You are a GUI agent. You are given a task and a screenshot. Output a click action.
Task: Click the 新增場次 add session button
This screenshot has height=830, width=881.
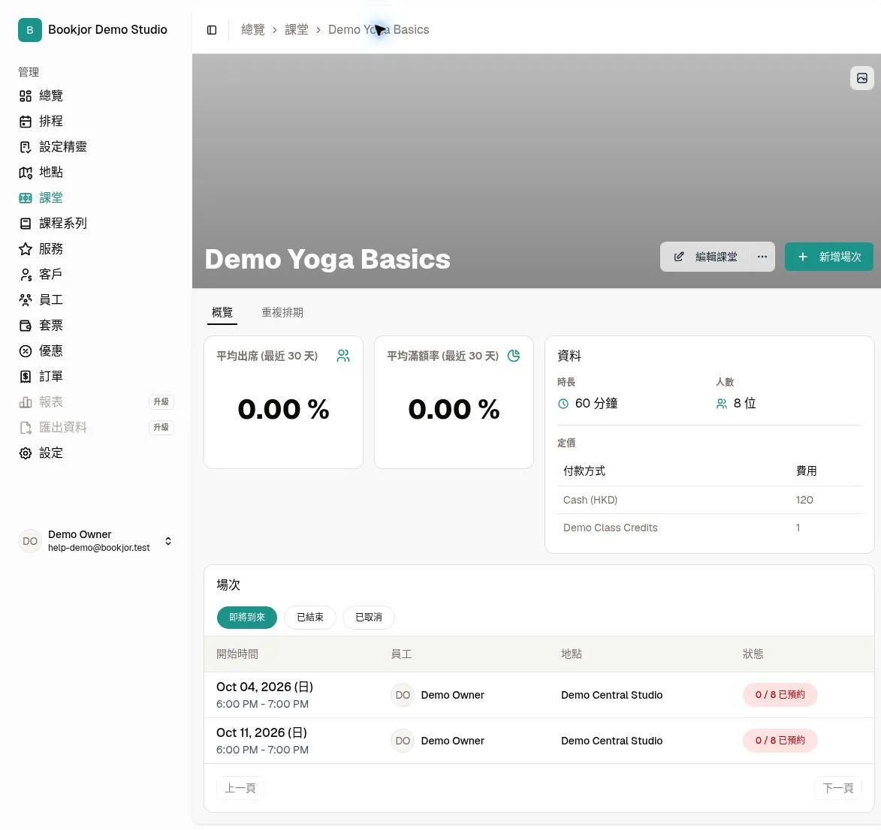point(828,257)
